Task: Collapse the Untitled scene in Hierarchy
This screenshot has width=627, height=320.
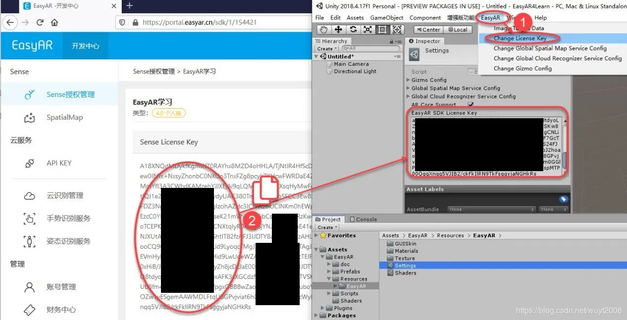Action: [316, 57]
